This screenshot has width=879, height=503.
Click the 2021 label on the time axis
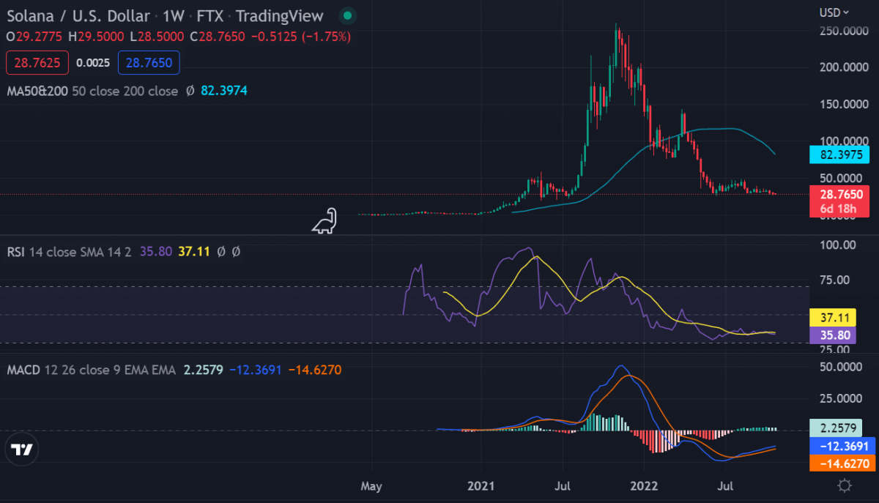tap(481, 485)
